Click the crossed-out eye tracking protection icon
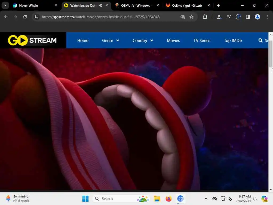 pyautogui.click(x=183, y=17)
